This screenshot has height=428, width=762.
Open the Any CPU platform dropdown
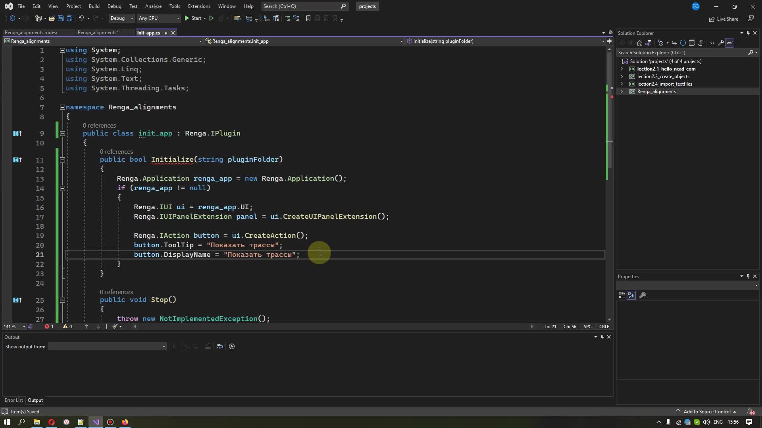click(158, 18)
